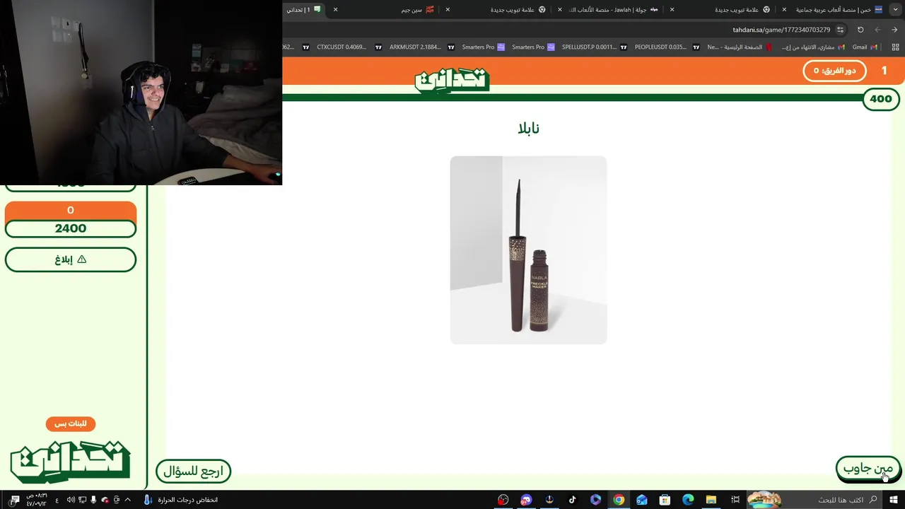This screenshot has height=509, width=905.
Task: Click the 2400 score pill in sidebar
Action: tap(71, 228)
